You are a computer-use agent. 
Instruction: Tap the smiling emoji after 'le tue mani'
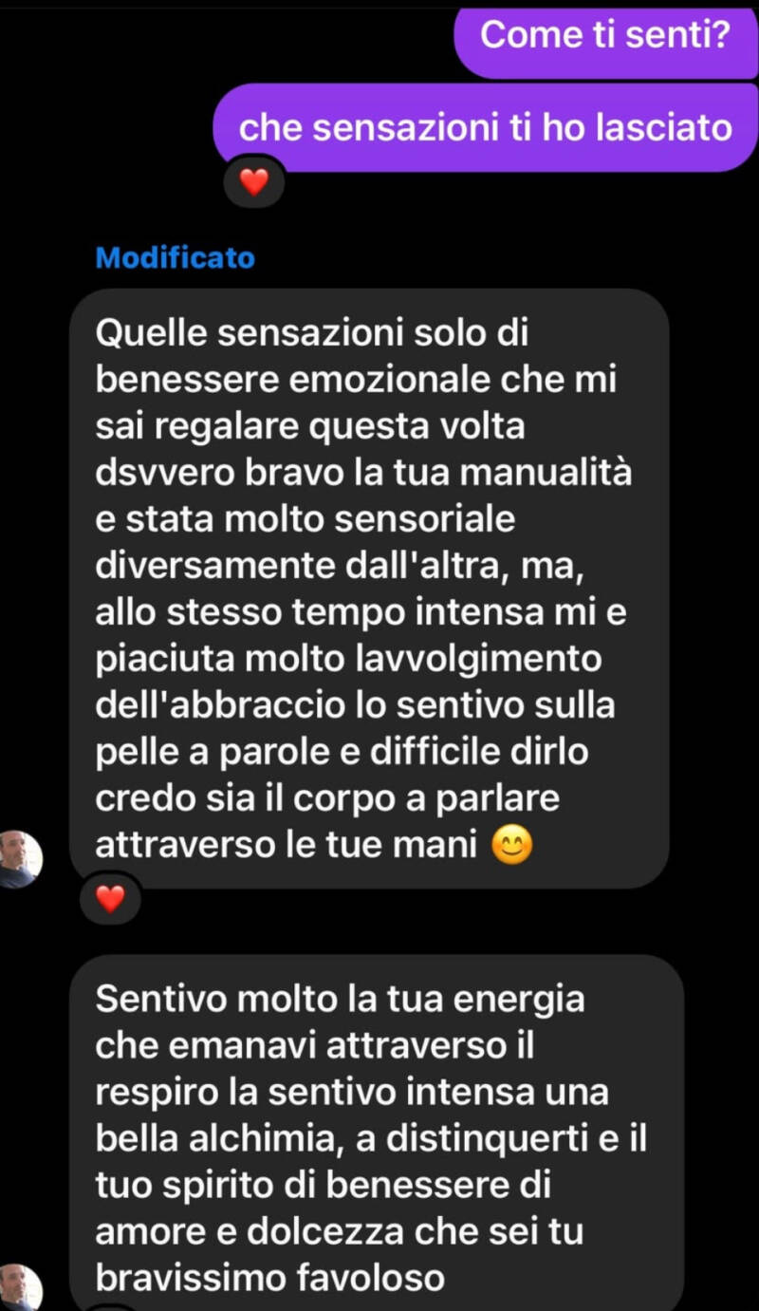[511, 846]
